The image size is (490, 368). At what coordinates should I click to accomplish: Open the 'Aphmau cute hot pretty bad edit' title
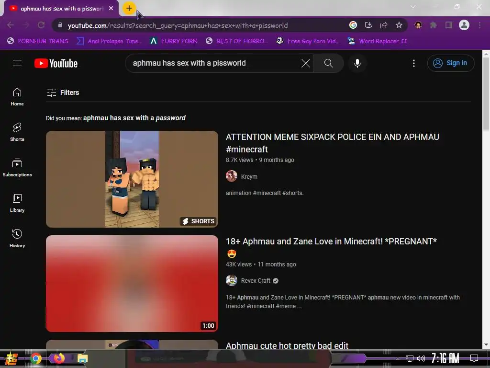tap(287, 345)
